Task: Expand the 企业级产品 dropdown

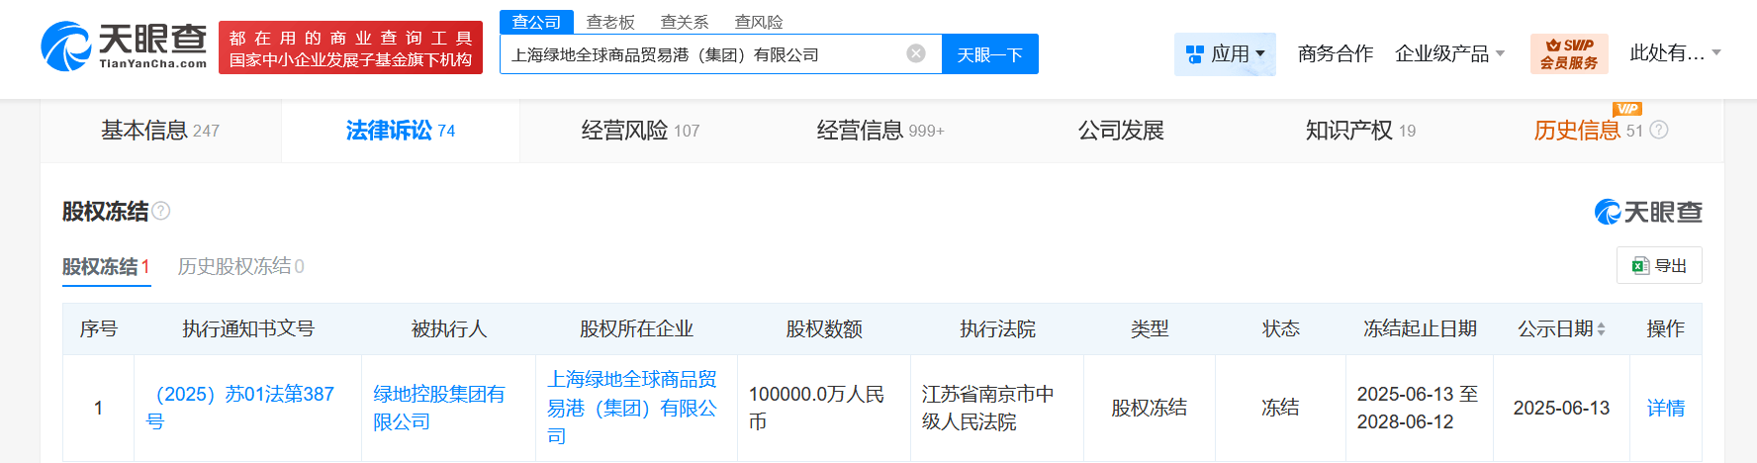Action: 1449,53
